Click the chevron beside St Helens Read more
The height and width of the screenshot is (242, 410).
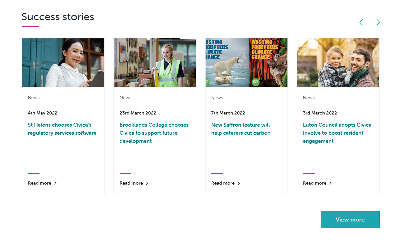[x=56, y=183]
